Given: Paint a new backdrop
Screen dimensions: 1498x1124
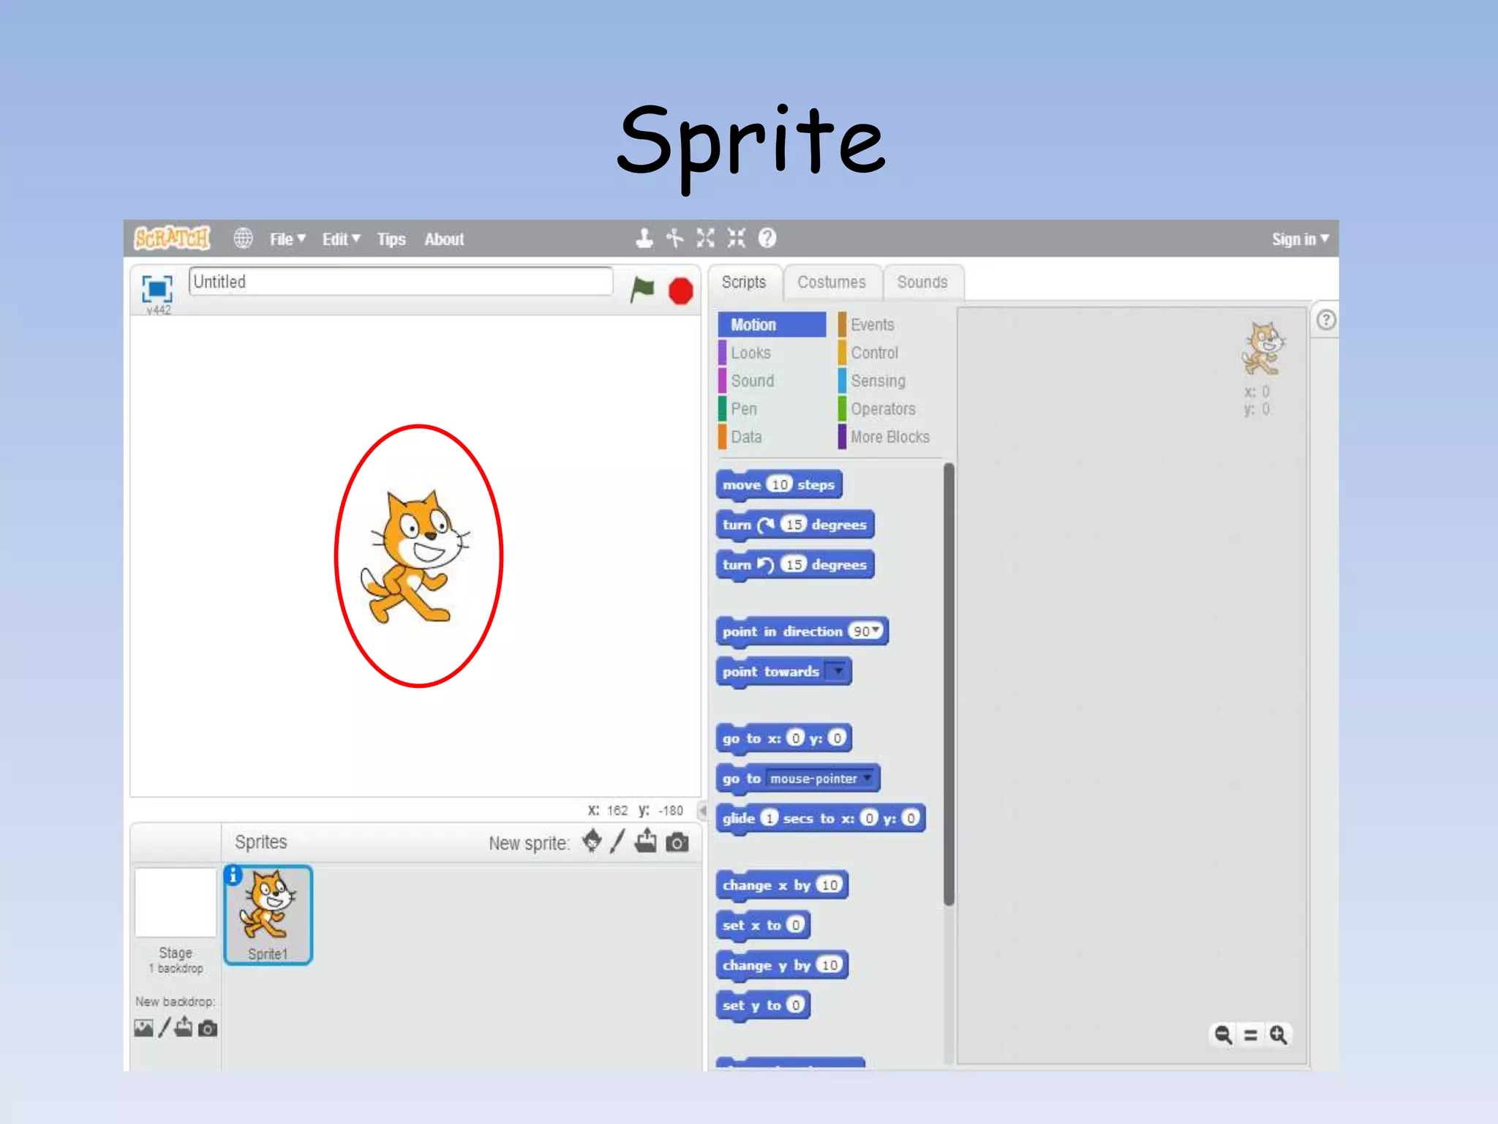Looking at the screenshot, I should (x=164, y=1027).
